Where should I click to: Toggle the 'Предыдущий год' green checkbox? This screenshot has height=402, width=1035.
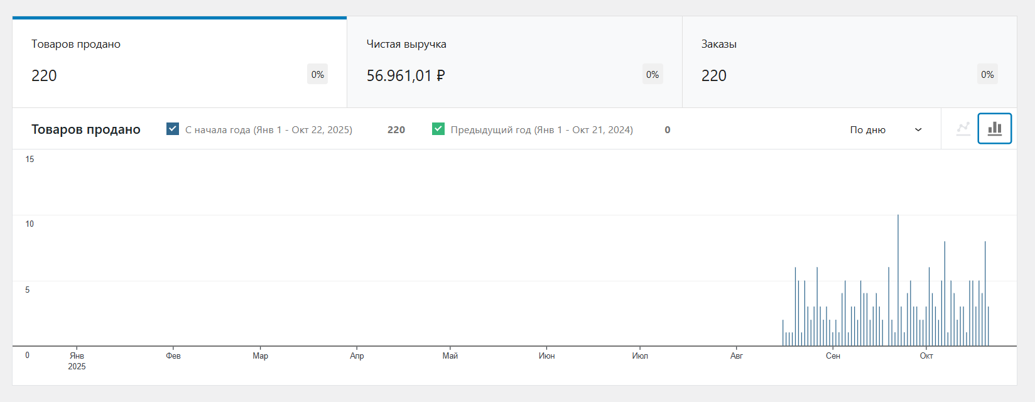click(438, 129)
